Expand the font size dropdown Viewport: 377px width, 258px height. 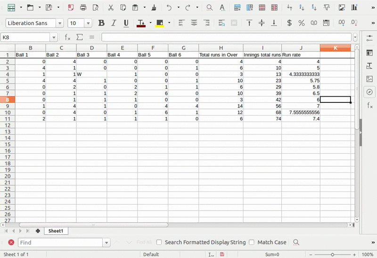point(88,24)
